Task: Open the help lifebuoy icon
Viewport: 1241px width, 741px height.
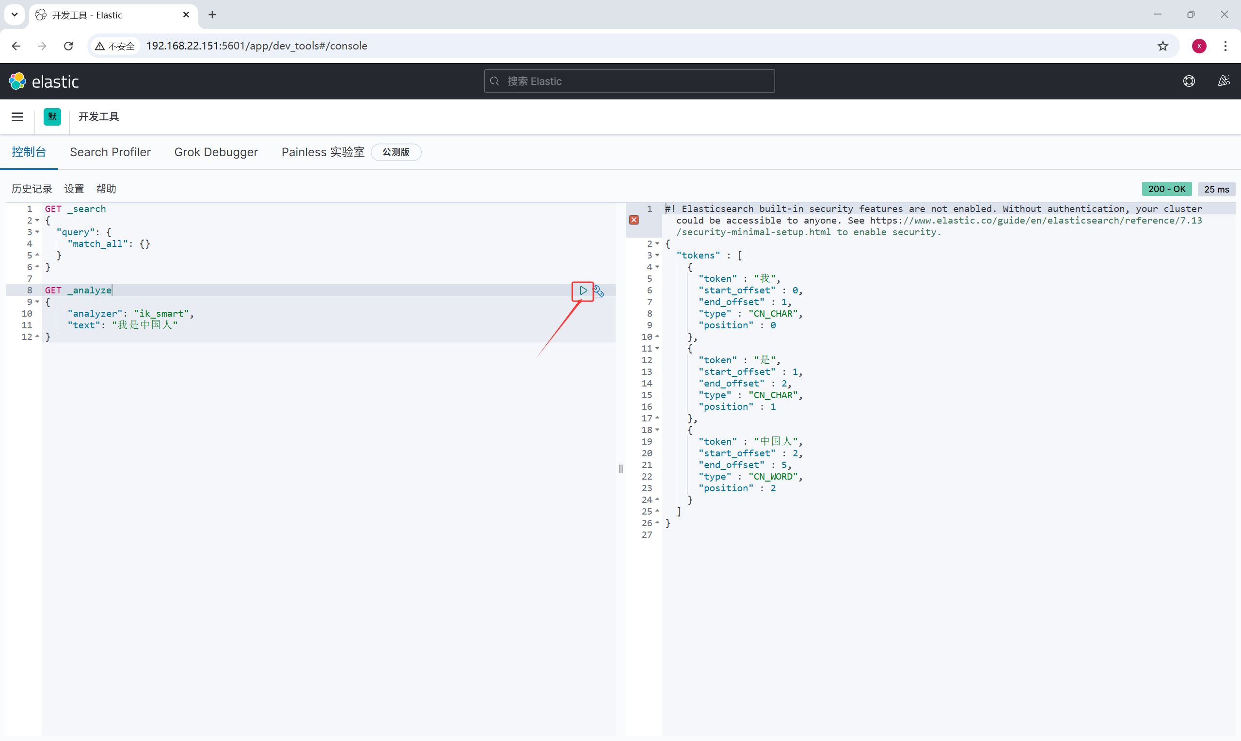Action: [1189, 81]
